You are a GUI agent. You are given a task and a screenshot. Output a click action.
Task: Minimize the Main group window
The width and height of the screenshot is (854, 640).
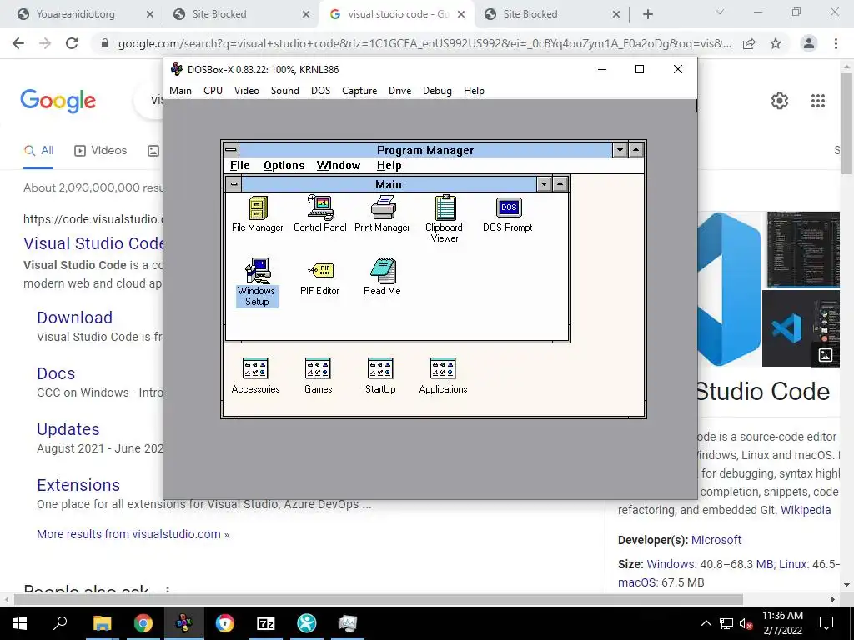click(x=544, y=184)
